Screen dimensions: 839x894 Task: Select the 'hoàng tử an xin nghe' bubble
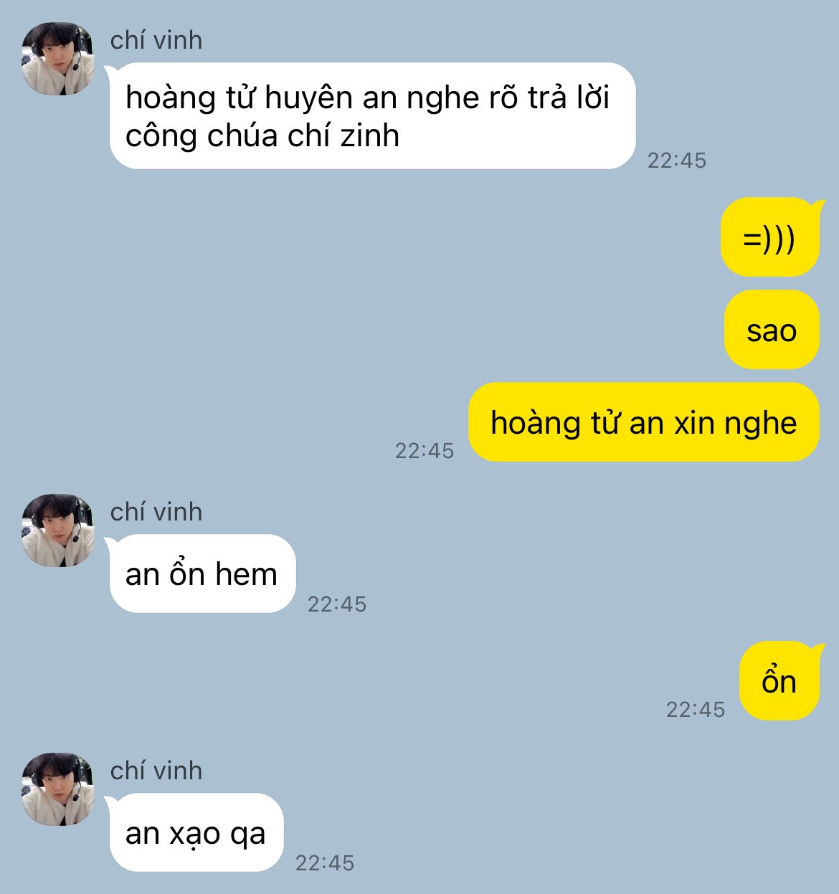(643, 422)
